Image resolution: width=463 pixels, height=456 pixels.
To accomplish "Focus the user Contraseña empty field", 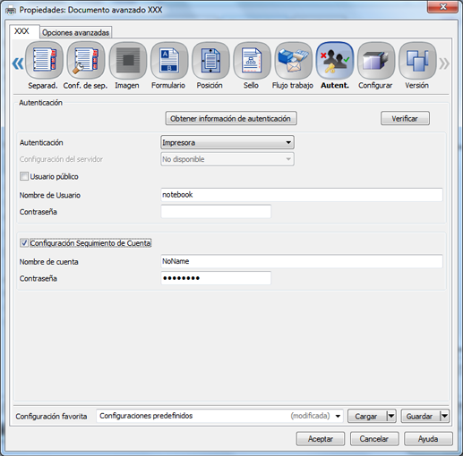I will [x=216, y=211].
